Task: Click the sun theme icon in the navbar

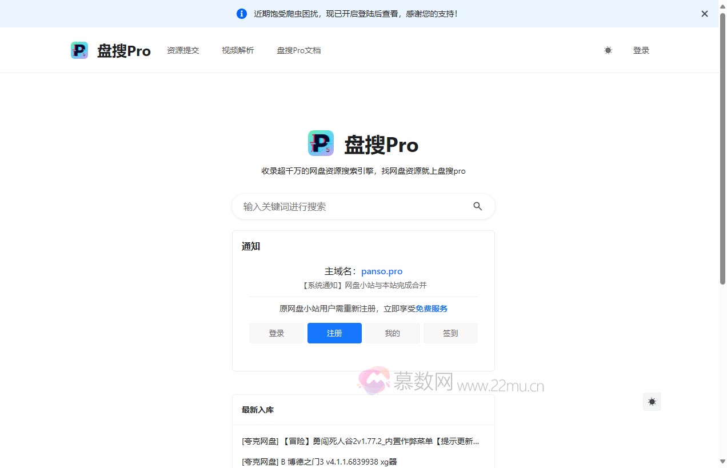Action: coord(608,50)
